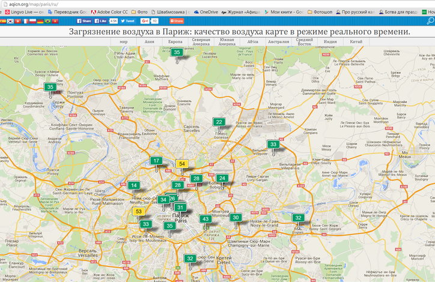Click the AQI 31 marker in central Paris
The height and width of the screenshot is (282, 435).
180,207
